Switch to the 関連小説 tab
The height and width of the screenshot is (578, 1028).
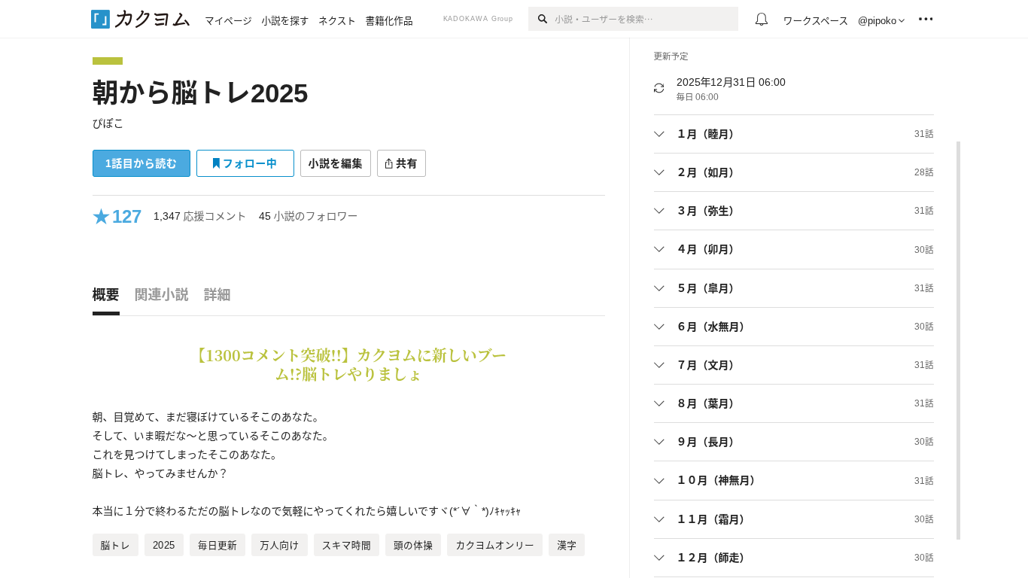pyautogui.click(x=161, y=295)
